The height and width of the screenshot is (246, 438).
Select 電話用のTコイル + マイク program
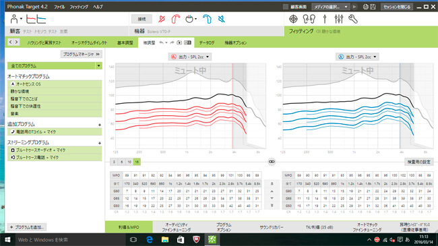[55, 131]
